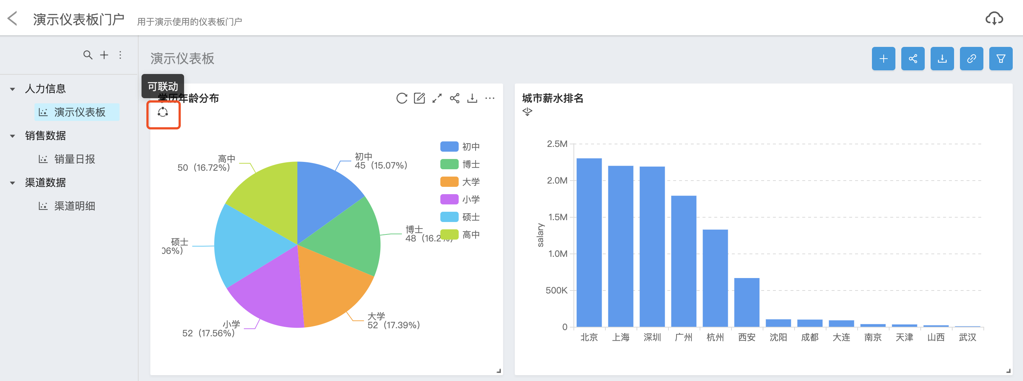Collapse the 销售数据 tree group
The image size is (1023, 381).
point(13,136)
